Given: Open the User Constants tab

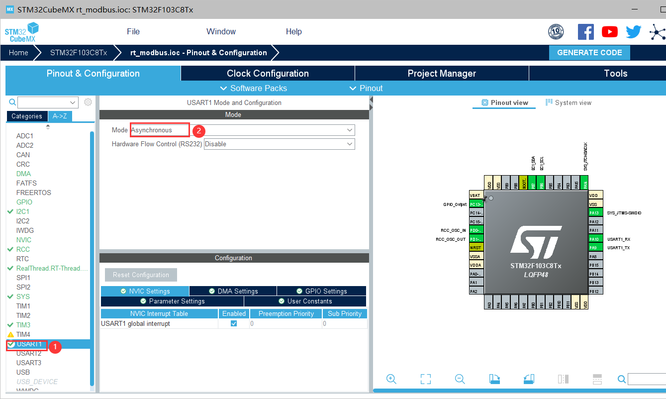Looking at the screenshot, I should tap(305, 301).
